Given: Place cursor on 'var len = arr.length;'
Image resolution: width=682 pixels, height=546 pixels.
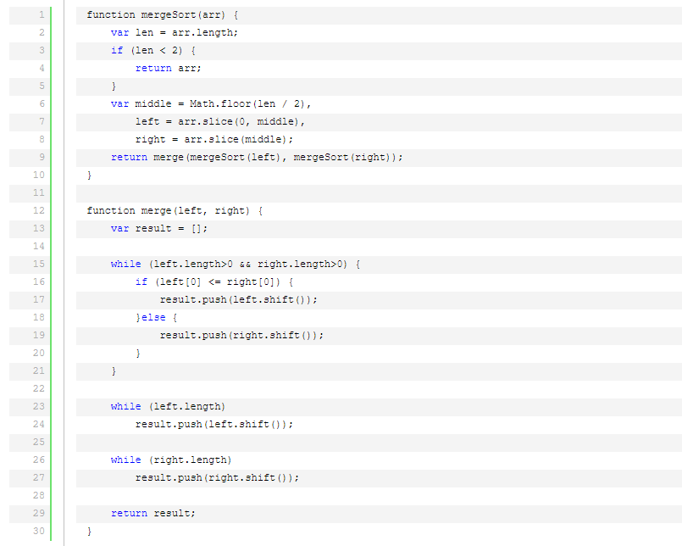Looking at the screenshot, I should (175, 32).
